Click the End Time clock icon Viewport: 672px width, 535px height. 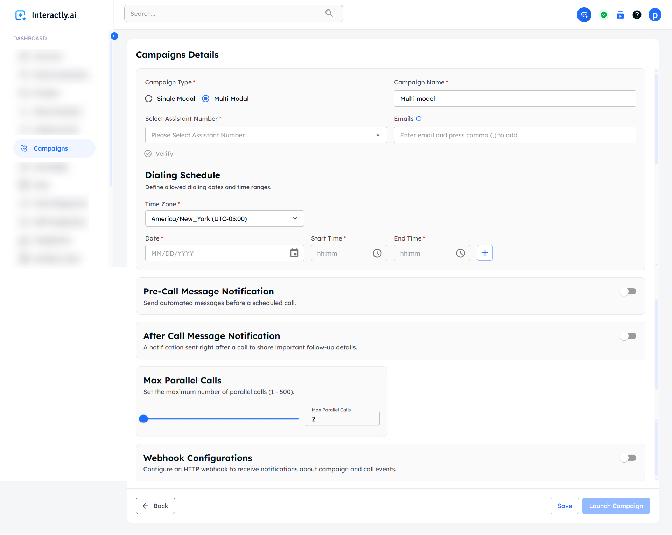pos(460,253)
